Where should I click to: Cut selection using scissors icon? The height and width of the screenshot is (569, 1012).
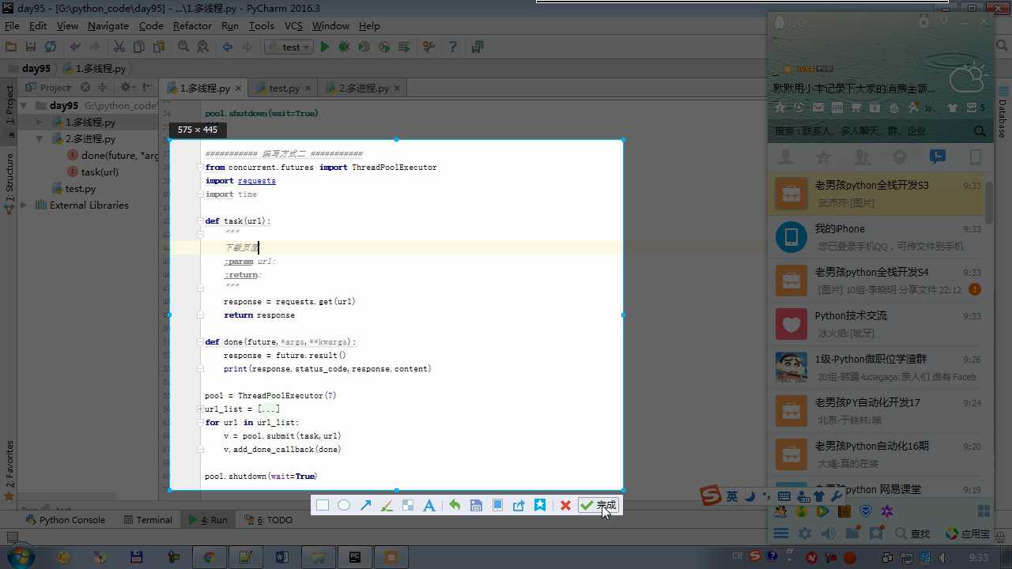coord(119,47)
